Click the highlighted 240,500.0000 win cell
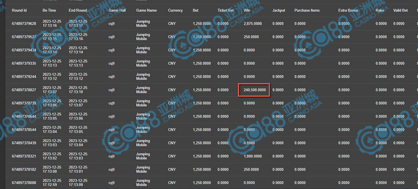Image resolution: width=418 pixels, height=189 pixels. (x=254, y=90)
